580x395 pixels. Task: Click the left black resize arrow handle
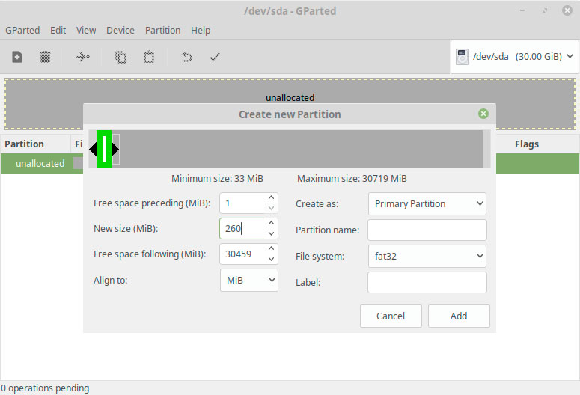coord(93,149)
